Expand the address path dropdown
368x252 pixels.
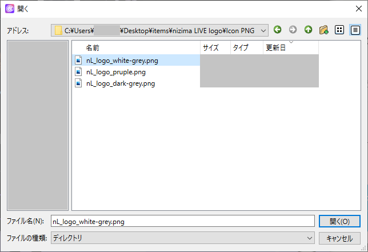tap(263, 30)
